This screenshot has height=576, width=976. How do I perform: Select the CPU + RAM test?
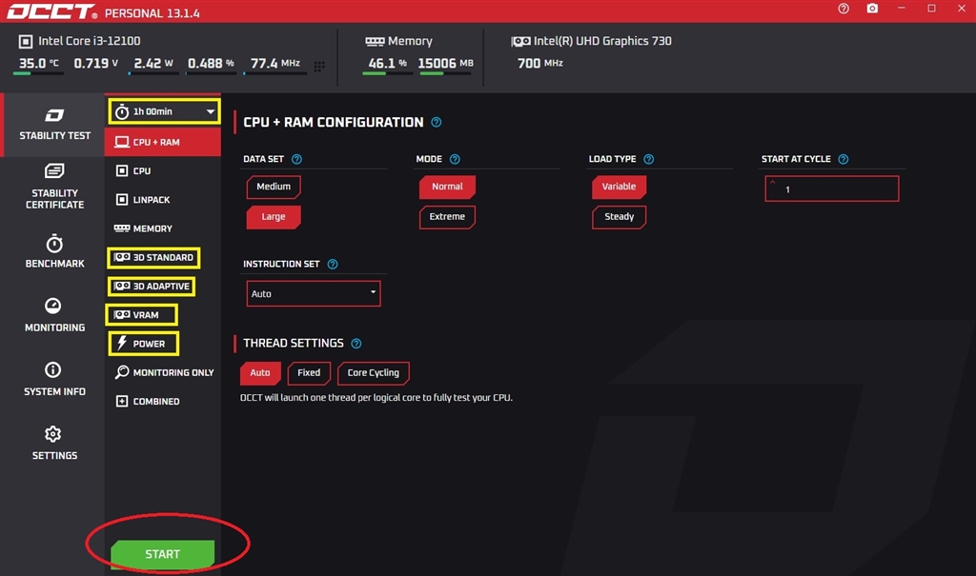pyautogui.click(x=162, y=142)
